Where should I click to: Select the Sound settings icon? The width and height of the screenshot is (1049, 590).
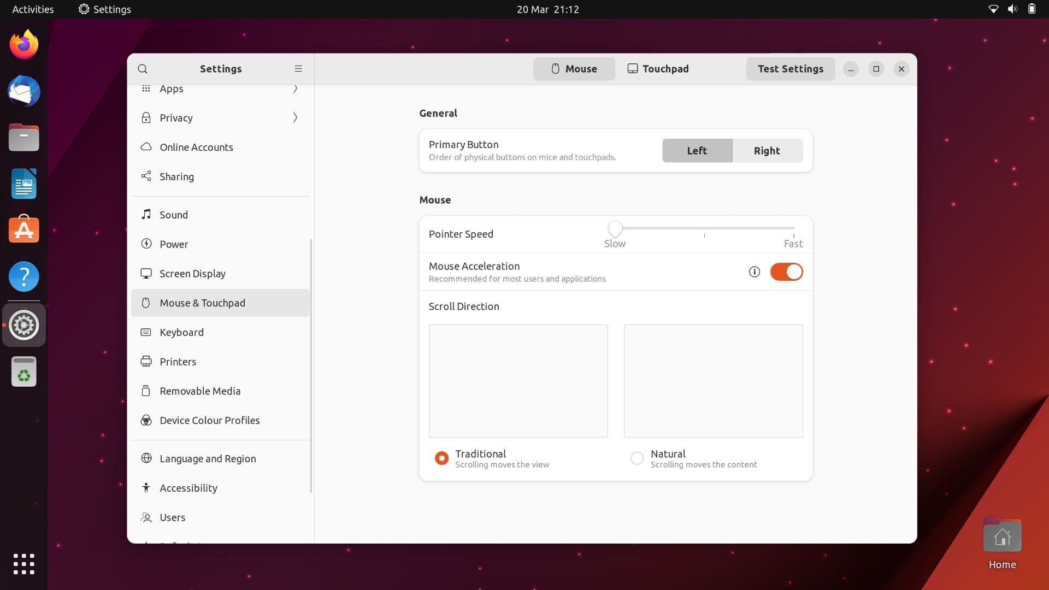(146, 214)
